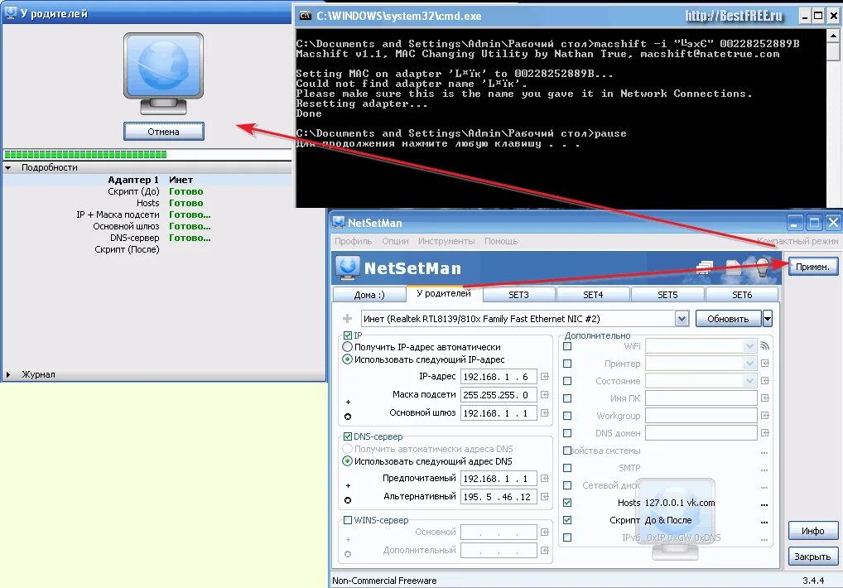Click the WiFi signal icon in Дополнительно
The width and height of the screenshot is (843, 588).
pos(764,346)
